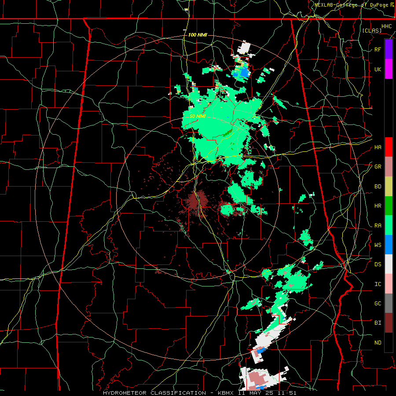Pick the HR dark green legend swatch

(389, 206)
